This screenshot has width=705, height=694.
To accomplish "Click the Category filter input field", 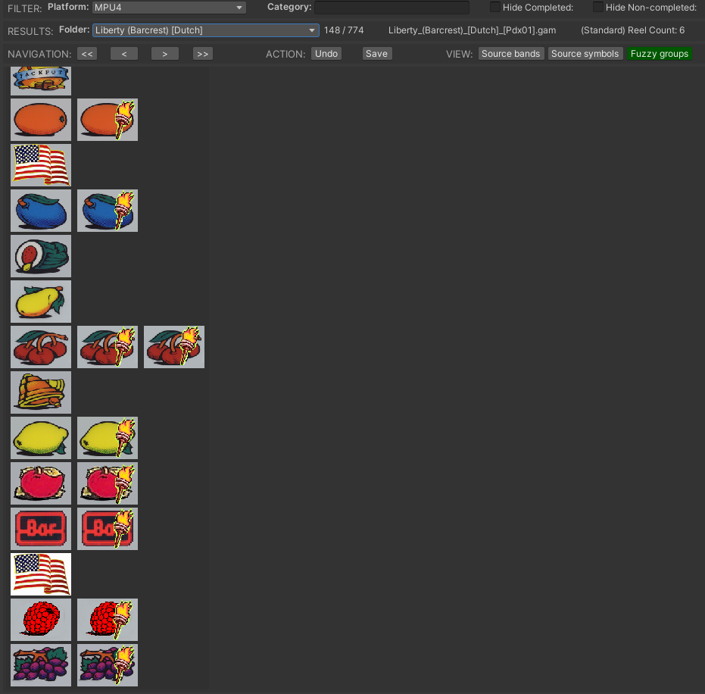I will point(391,8).
